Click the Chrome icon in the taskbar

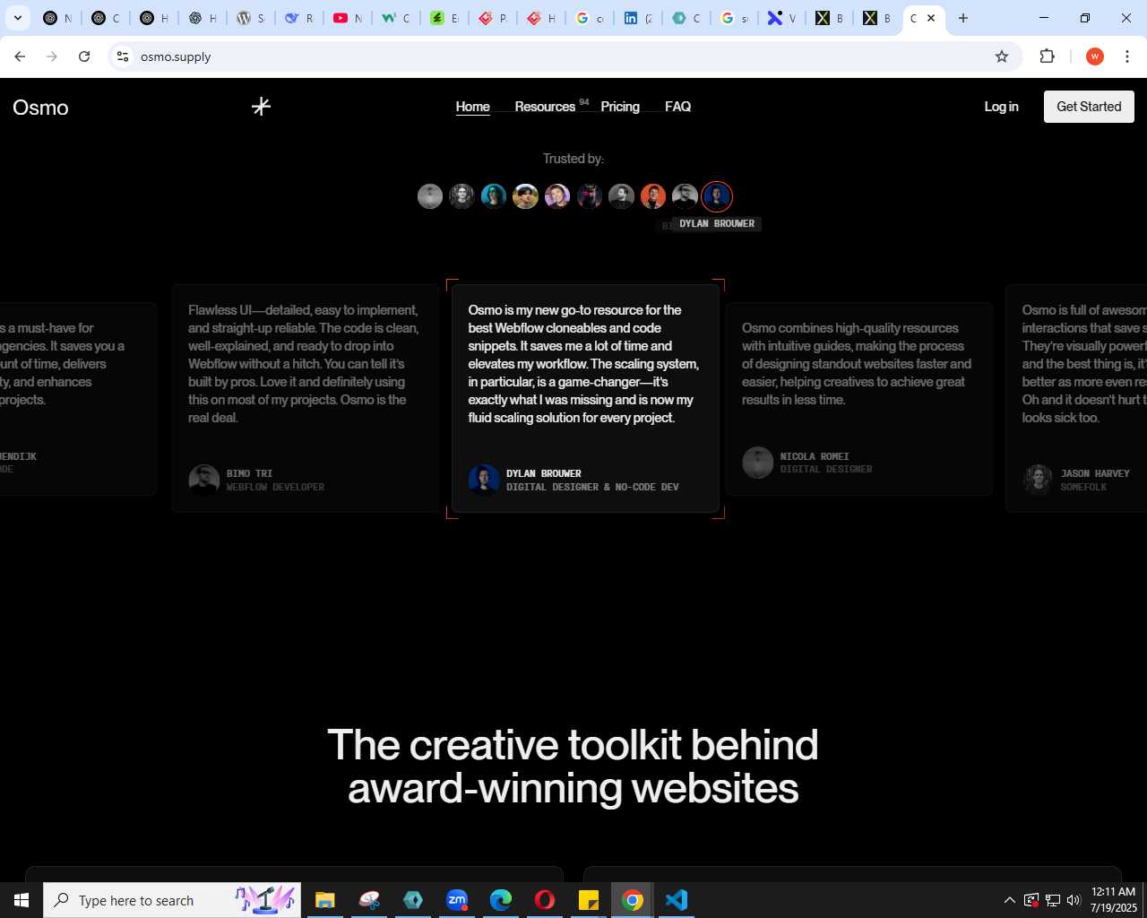coord(633,900)
